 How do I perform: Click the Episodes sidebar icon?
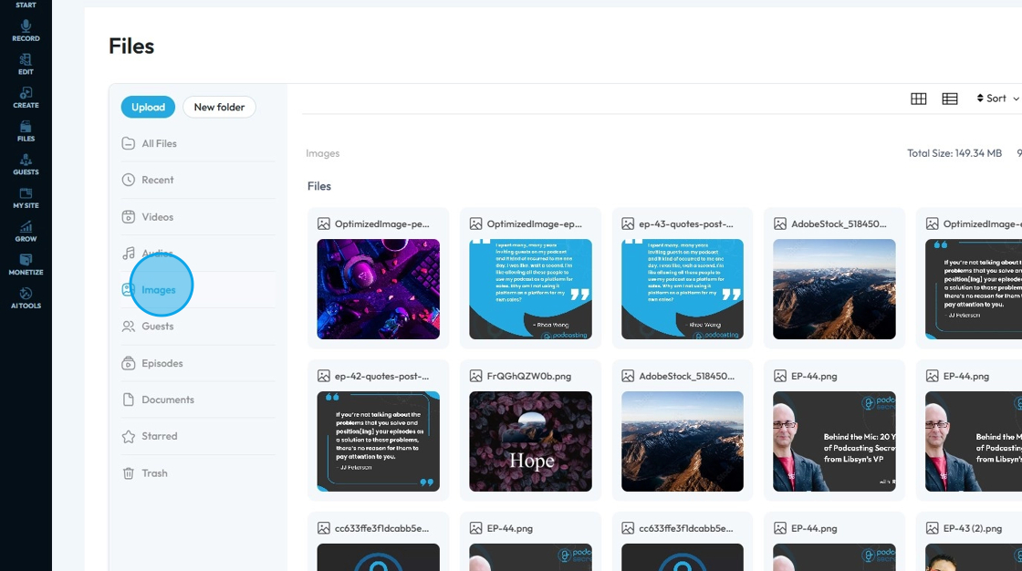pyautogui.click(x=129, y=363)
